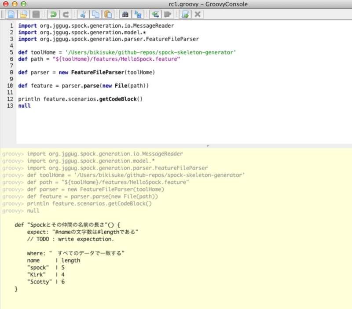Click line number 11 in gutter
The width and height of the screenshot is (352, 309).
click(x=10, y=92)
